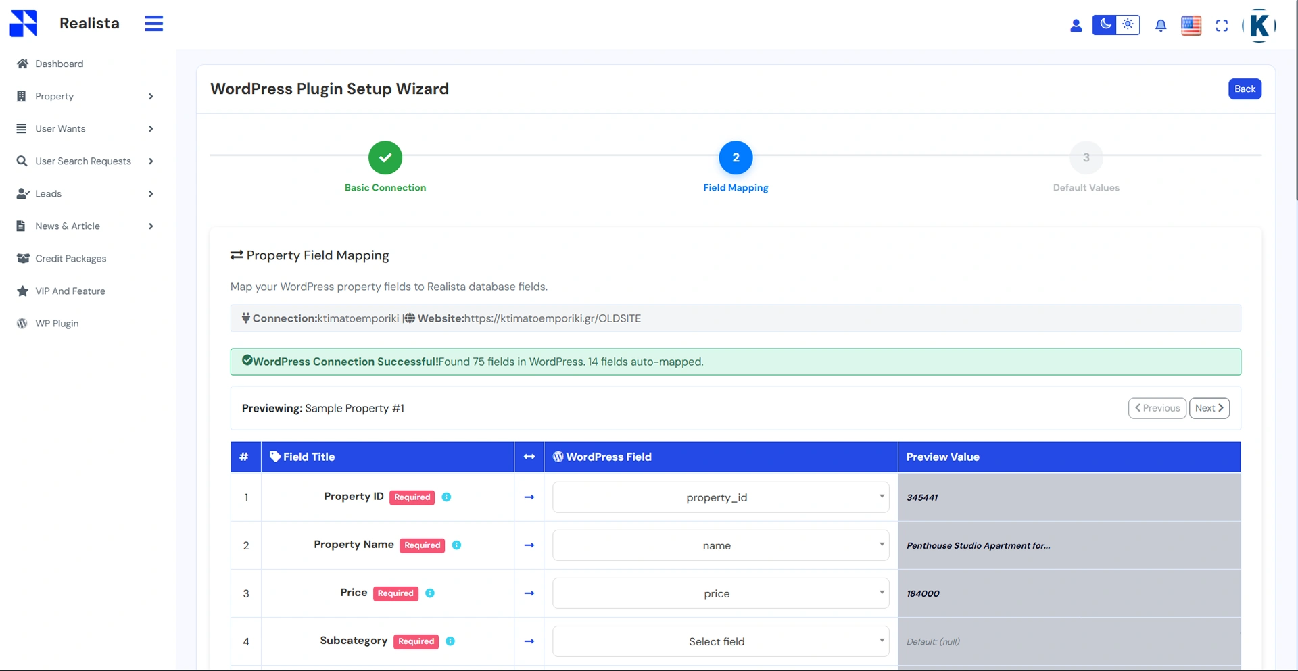Screen dimensions: 1298x671
Task: Open the notifications bell
Action: [x=1160, y=26]
